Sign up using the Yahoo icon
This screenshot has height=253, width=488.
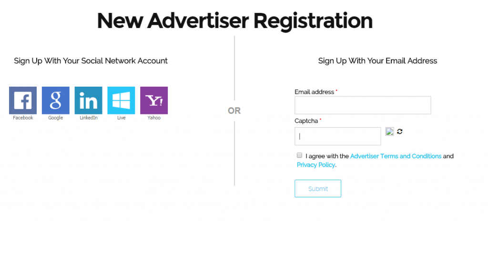pyautogui.click(x=154, y=101)
